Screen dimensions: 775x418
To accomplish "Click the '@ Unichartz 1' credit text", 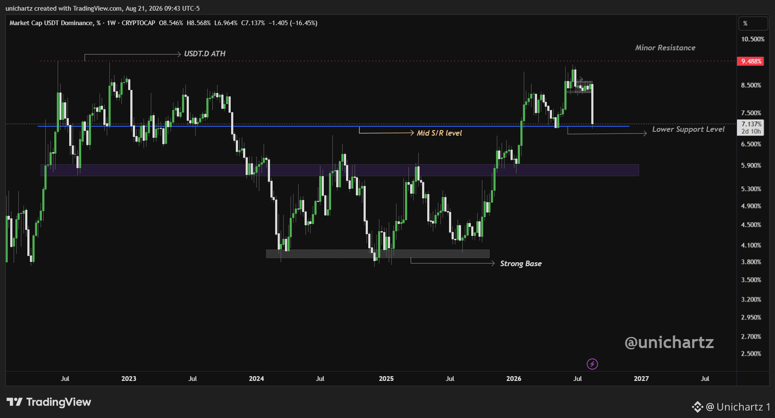I will pyautogui.click(x=738, y=407).
